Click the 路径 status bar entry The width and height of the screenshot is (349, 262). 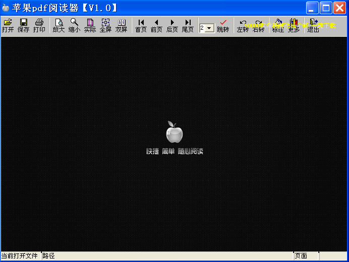click(48, 256)
